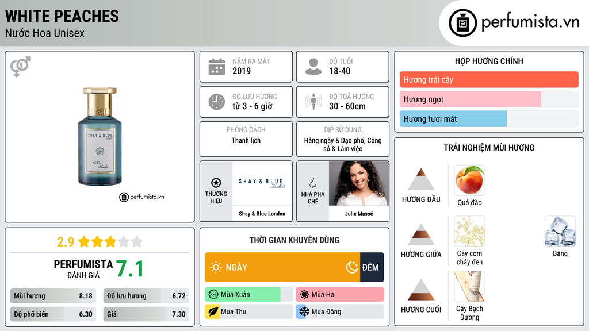
Task: Click the TRẢI NGHIỆM MÙI HƯƠNG heading
Action: 489,148
